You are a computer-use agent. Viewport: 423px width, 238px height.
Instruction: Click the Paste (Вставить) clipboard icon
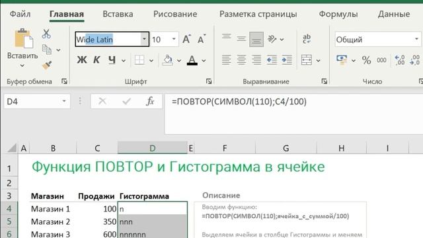(24, 38)
